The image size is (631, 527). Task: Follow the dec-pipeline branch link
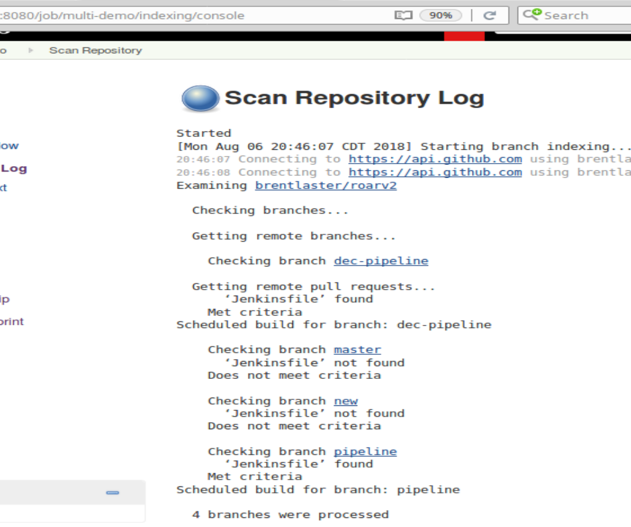tap(381, 260)
